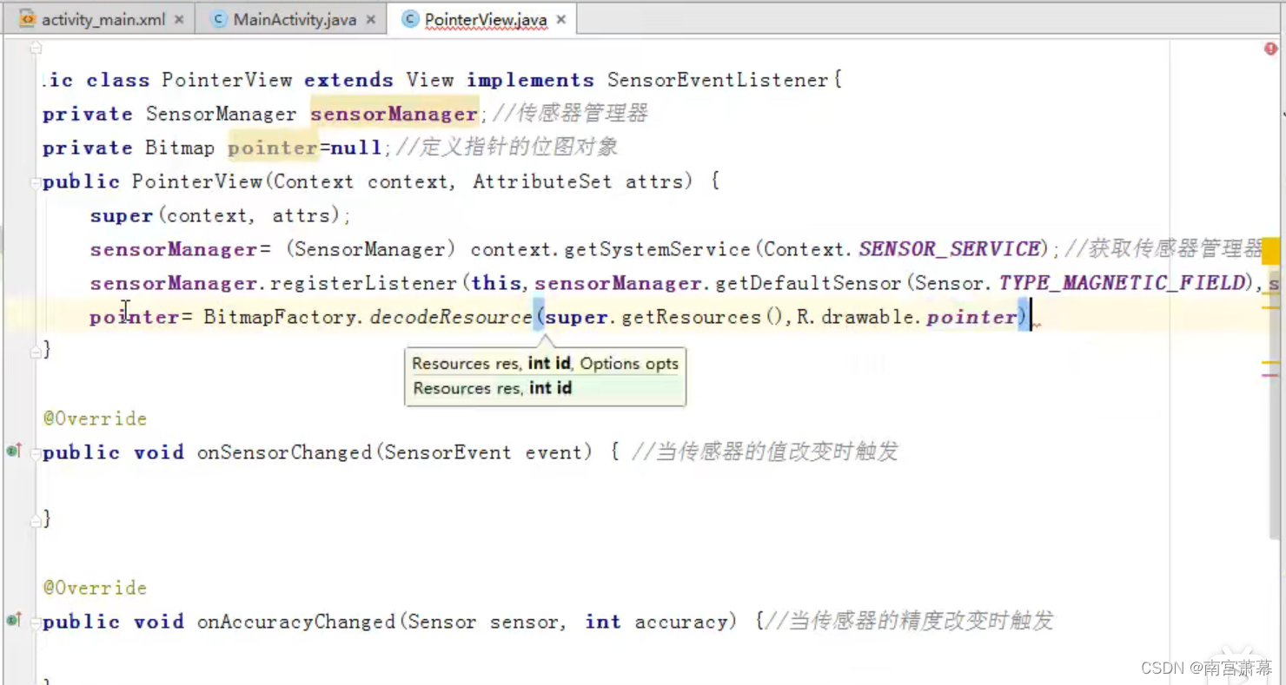Click the class icon on MainActivity.java tab

point(219,19)
